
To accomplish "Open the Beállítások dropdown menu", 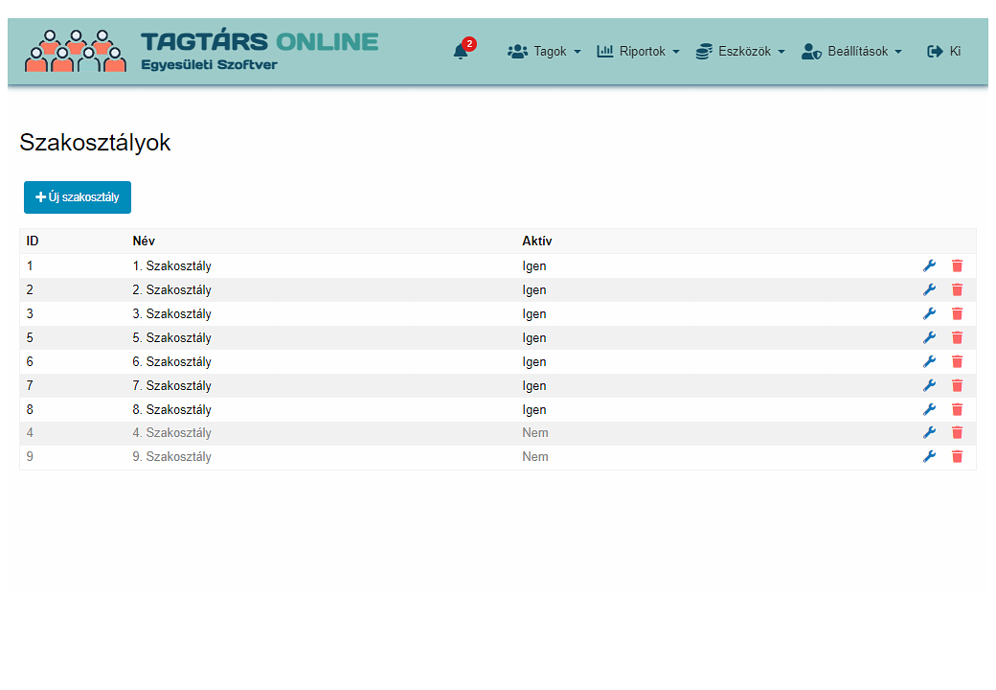I will click(851, 52).
